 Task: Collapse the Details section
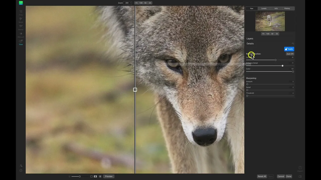(x=250, y=43)
